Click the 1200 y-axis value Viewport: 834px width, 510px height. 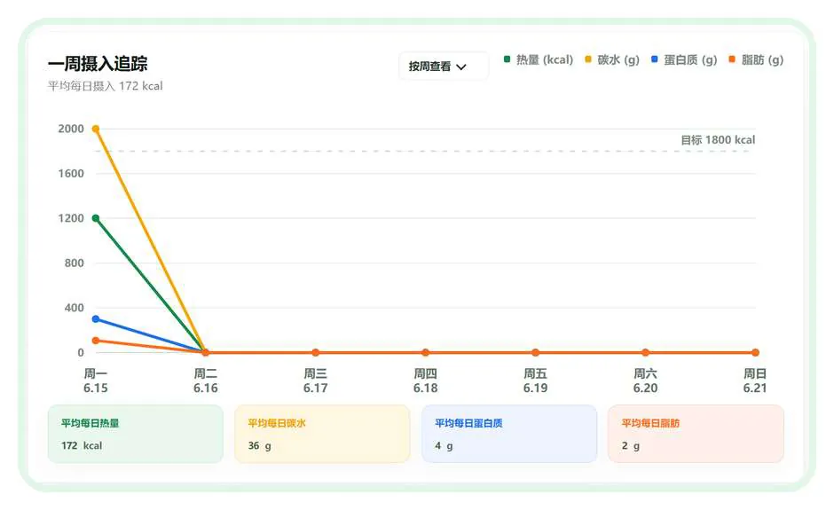point(71,218)
